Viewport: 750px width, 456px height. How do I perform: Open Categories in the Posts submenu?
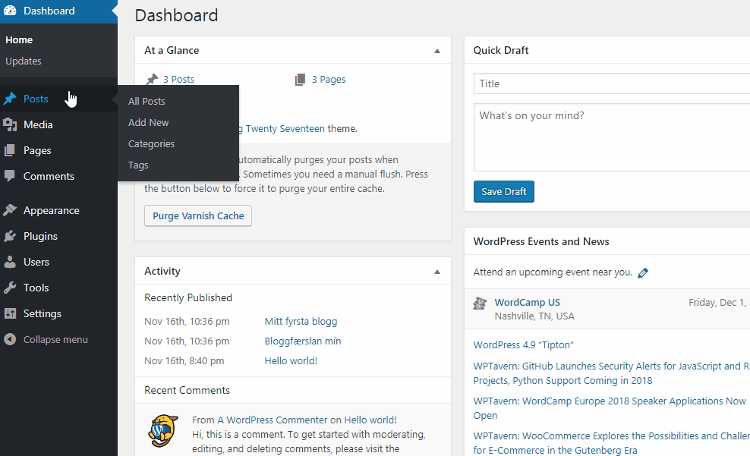pos(151,143)
